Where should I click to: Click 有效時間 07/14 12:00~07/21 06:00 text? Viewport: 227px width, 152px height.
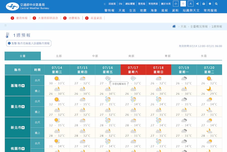point(200,46)
